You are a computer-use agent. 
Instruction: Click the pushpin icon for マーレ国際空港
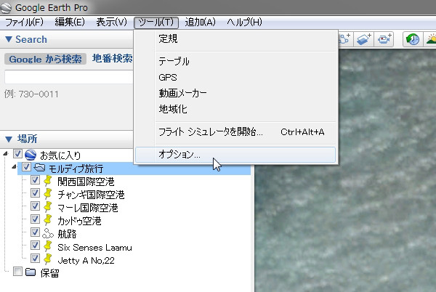tap(48, 207)
